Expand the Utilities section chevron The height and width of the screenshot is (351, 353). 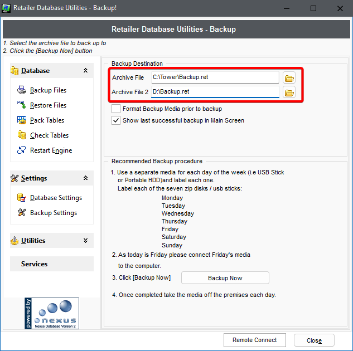click(x=85, y=241)
